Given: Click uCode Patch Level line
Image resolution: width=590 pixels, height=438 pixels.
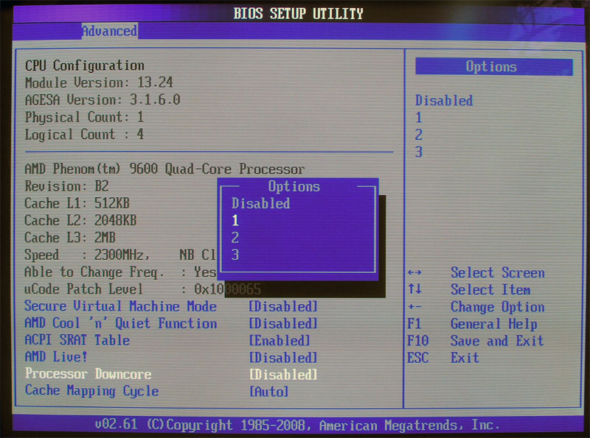Looking at the screenshot, I should [142, 289].
